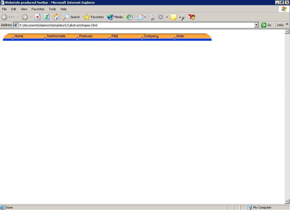Open the address bar dropdown list
The width and height of the screenshot is (290, 210).
(257, 25)
